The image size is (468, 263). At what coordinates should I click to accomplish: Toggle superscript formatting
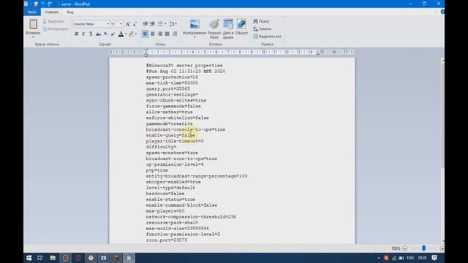click(113, 34)
